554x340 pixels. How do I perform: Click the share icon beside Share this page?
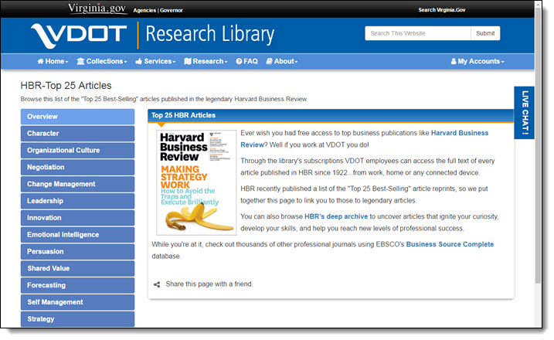[x=157, y=284]
